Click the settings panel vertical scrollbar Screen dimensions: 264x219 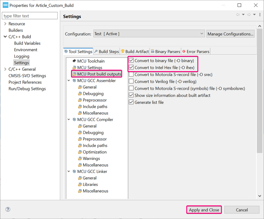click(x=260, y=106)
